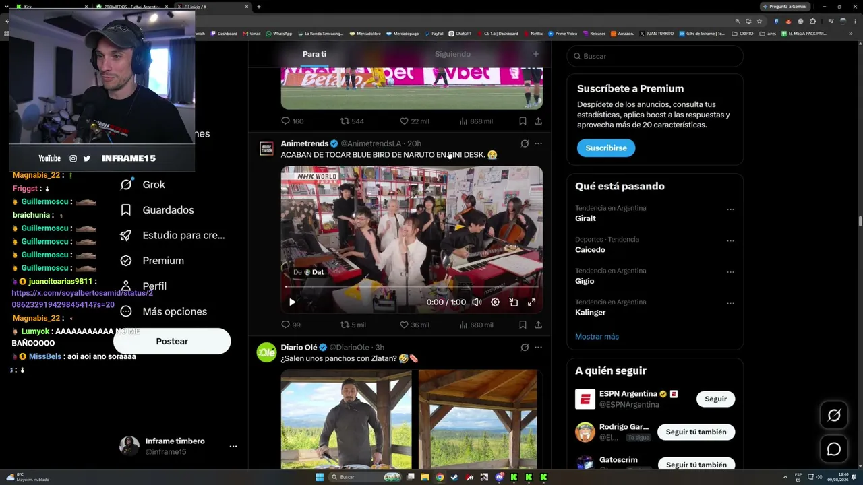View stats of the Animetrends post
Screen dimensions: 863x485
click(476, 325)
